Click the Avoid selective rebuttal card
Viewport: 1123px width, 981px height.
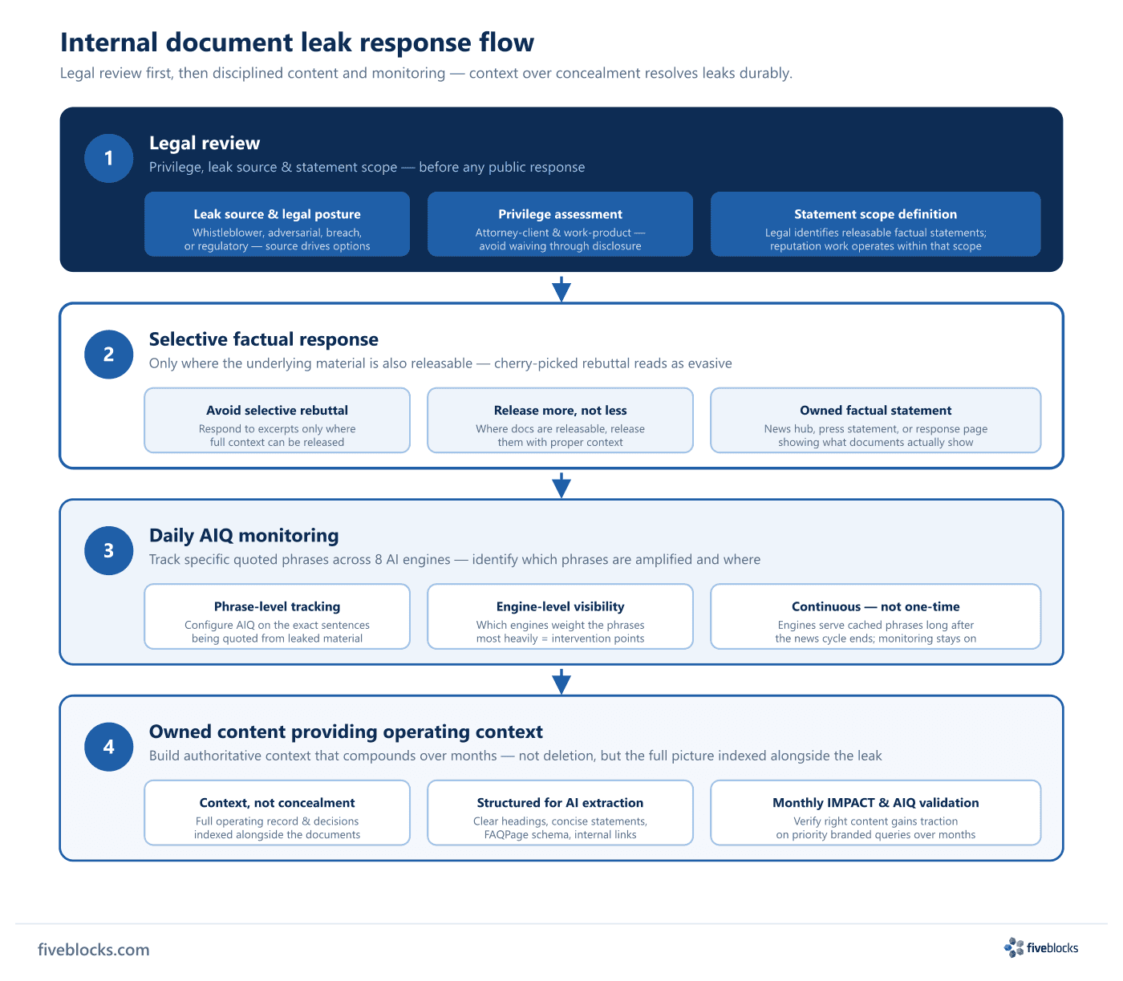tap(277, 420)
